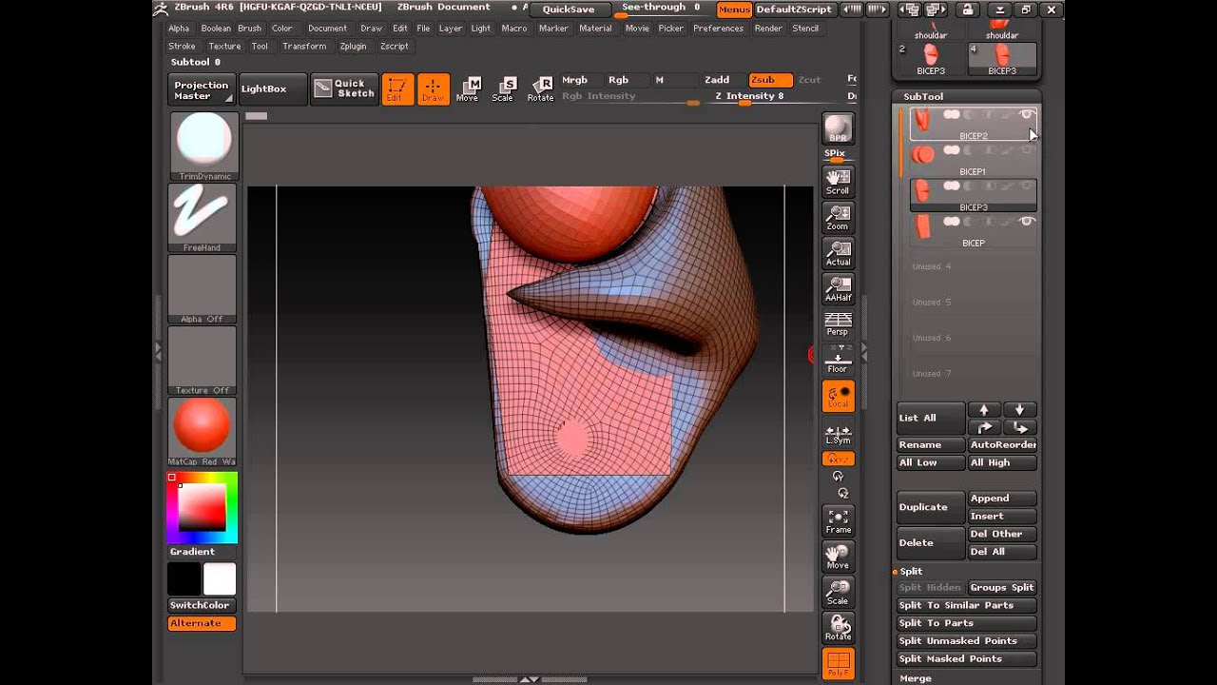Click the Append button
Viewport: 1217px width, 685px height.
(1002, 498)
